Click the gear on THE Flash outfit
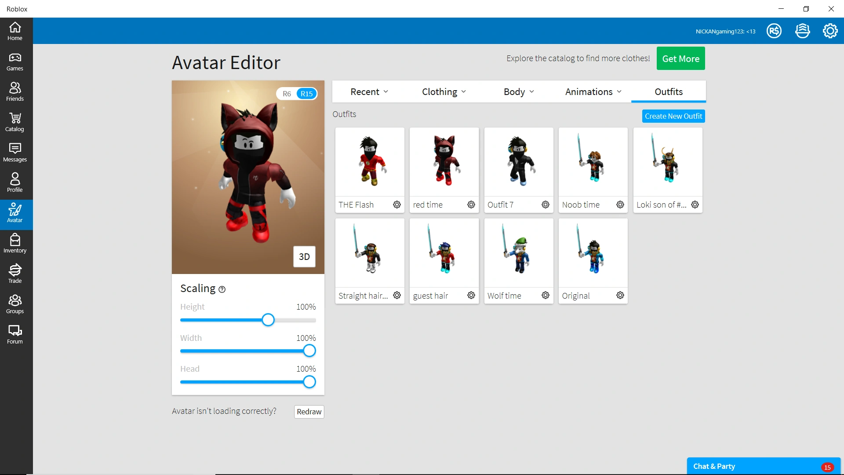This screenshot has height=475, width=844. point(397,205)
